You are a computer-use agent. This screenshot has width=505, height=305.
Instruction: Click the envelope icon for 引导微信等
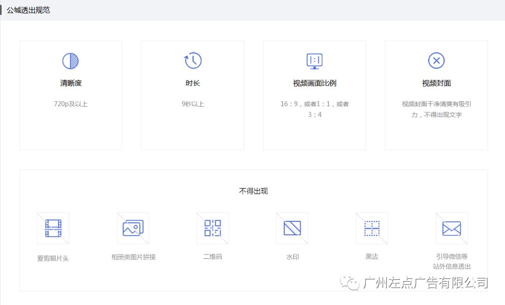pyautogui.click(x=452, y=228)
